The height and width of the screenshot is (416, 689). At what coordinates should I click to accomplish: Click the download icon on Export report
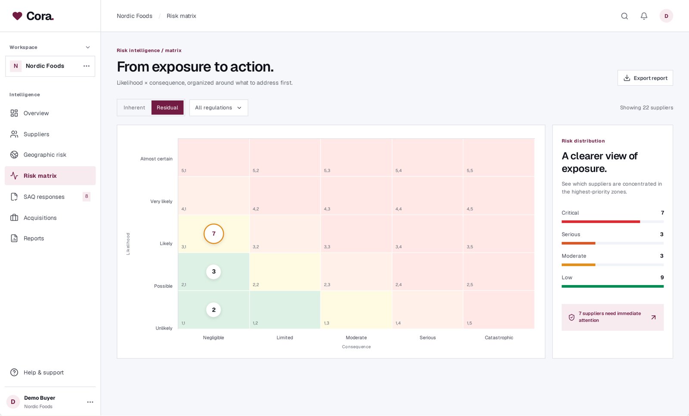pyautogui.click(x=627, y=78)
